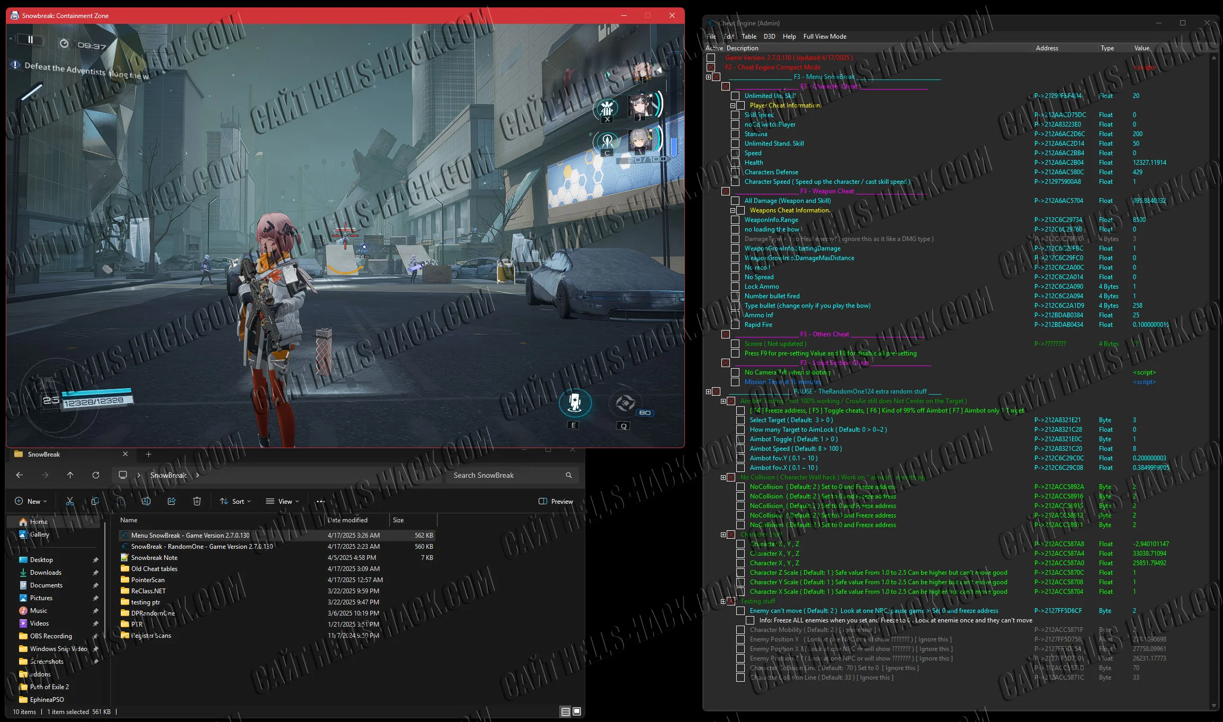The image size is (1223, 722).
Task: Open the Edit menu in Cheat Engine
Action: coord(729,37)
